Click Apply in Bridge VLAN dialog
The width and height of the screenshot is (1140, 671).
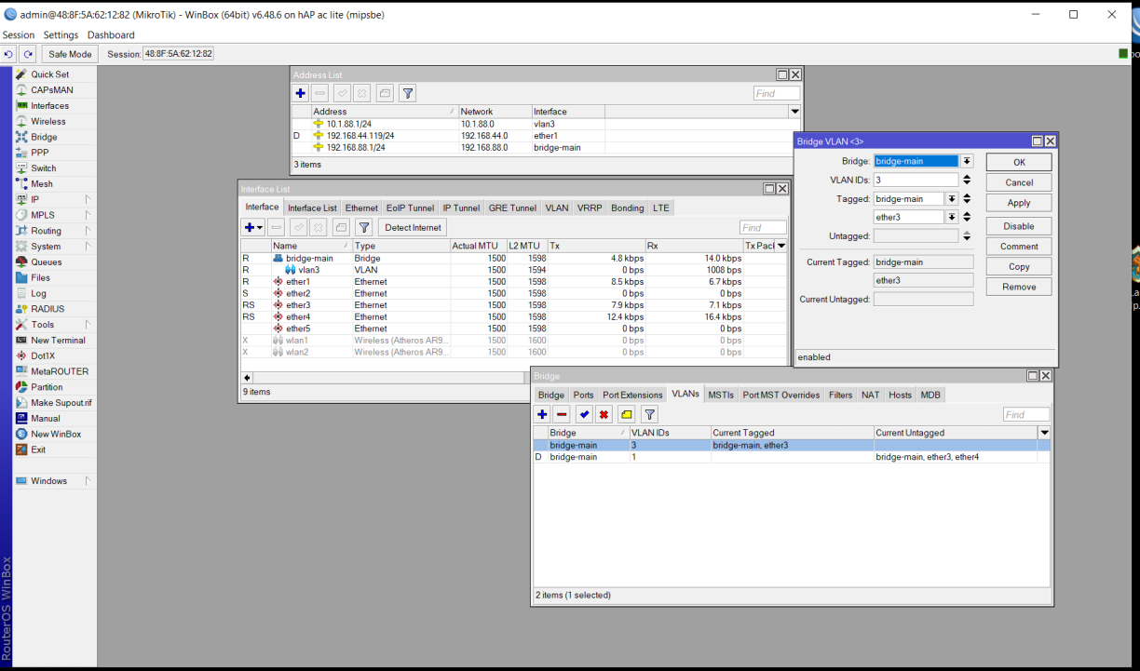pos(1019,203)
